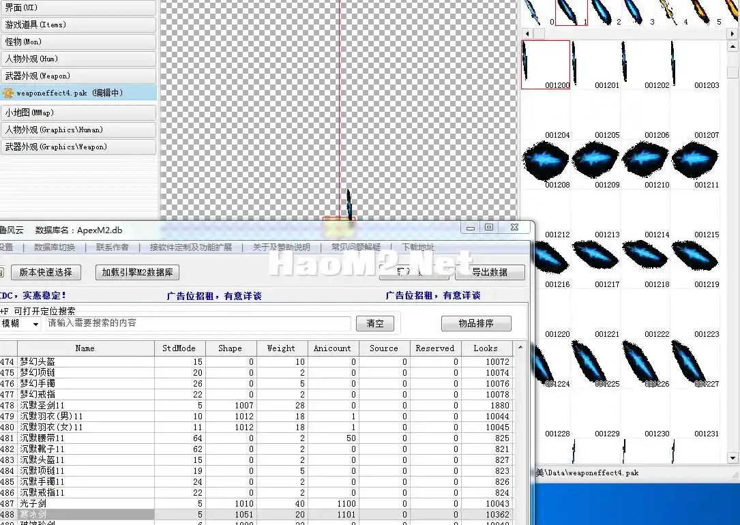The image size is (740, 525).
Task: Open 接软件定制及功能扩展 menu
Action: click(191, 247)
